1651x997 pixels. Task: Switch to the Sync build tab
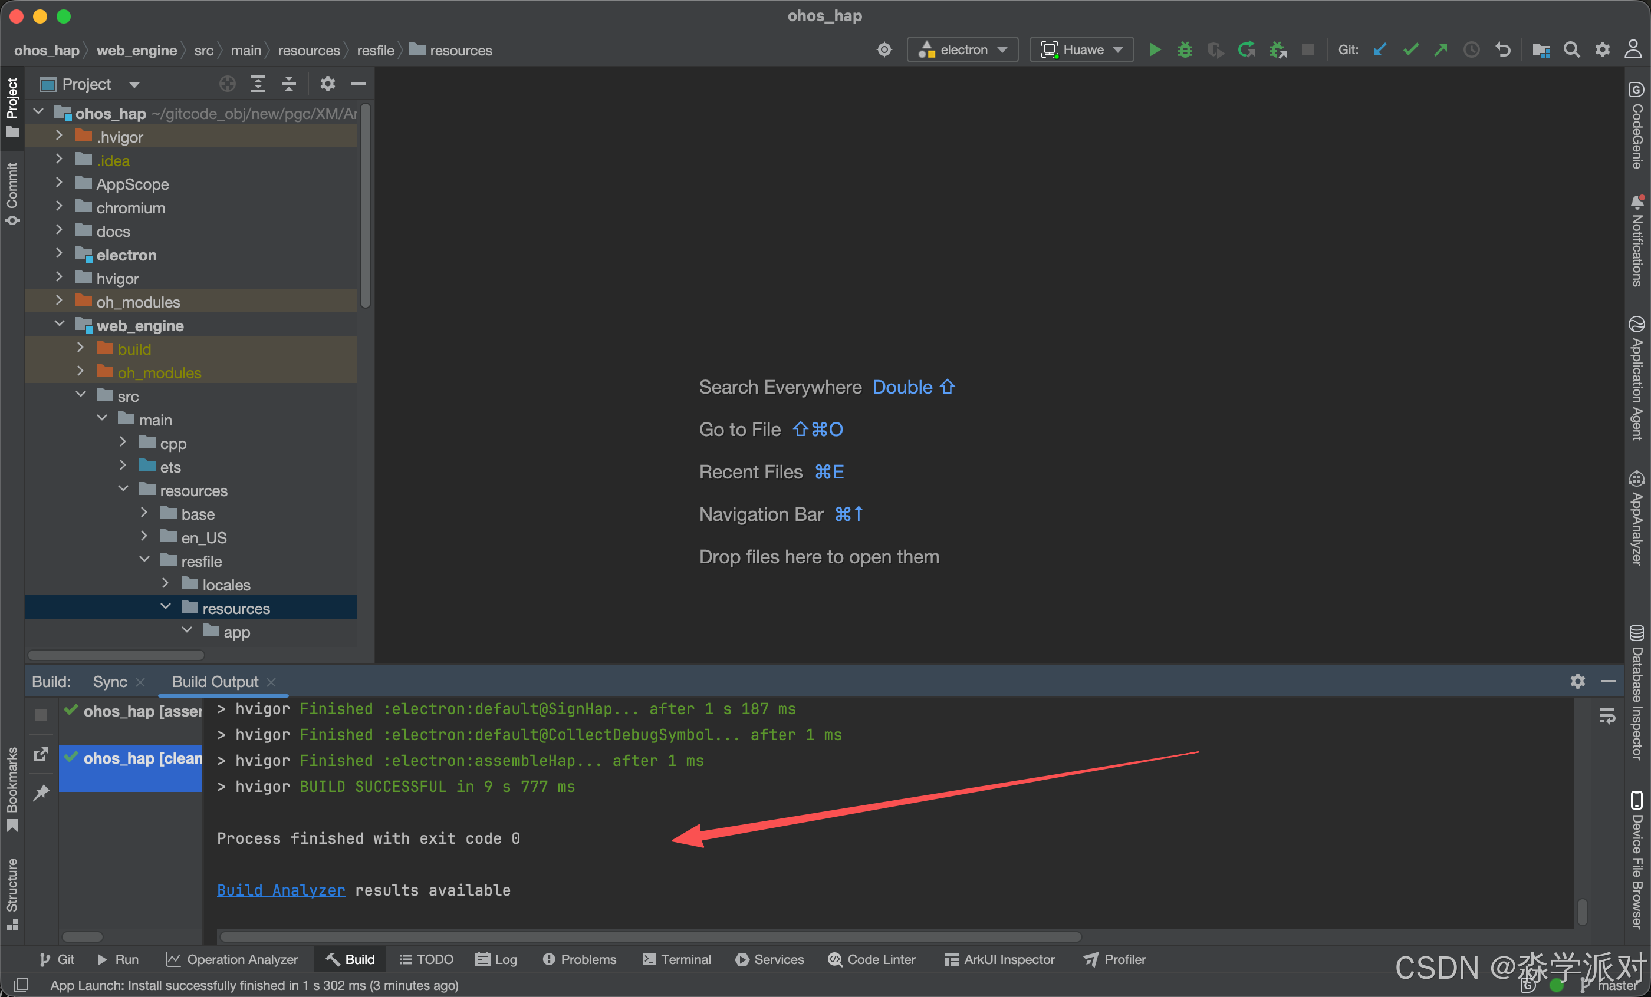(x=110, y=682)
